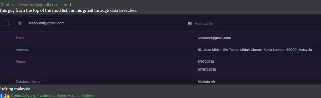Screen dimensions: 321x98
Task: Show the 4 other reactors
Action: [x=87, y=95]
